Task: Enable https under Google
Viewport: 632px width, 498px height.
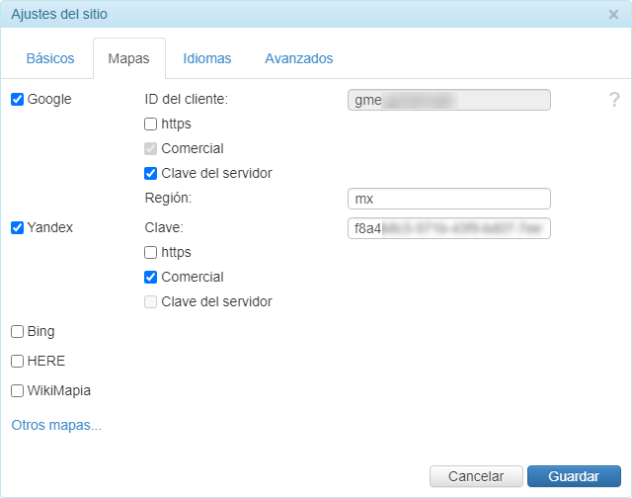Action: tap(151, 124)
